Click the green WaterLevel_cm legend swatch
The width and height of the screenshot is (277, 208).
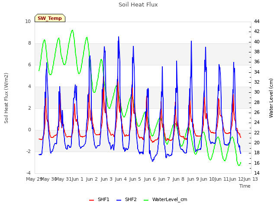(x=146, y=200)
